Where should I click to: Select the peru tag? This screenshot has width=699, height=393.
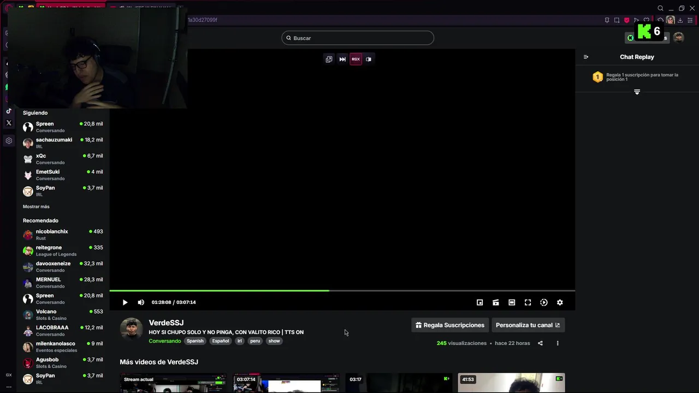point(255,341)
